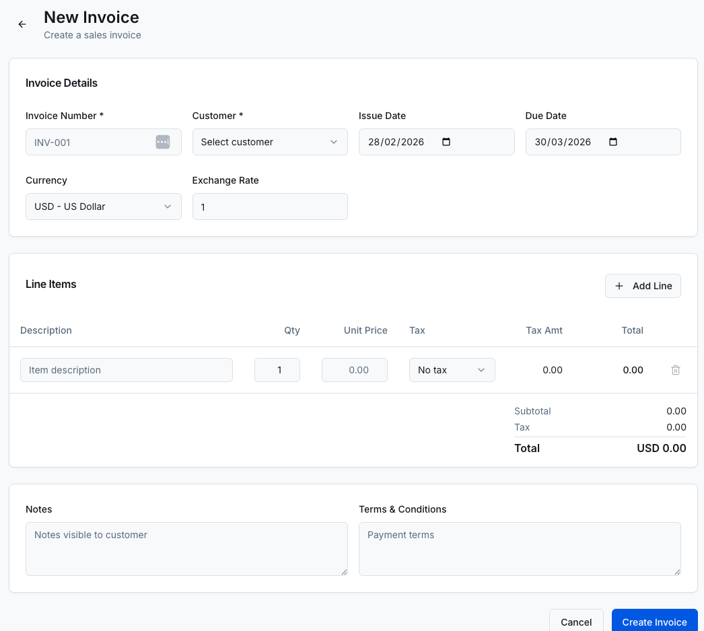The image size is (704, 631).
Task: Open the Due Date calendar picker
Action: (x=612, y=142)
